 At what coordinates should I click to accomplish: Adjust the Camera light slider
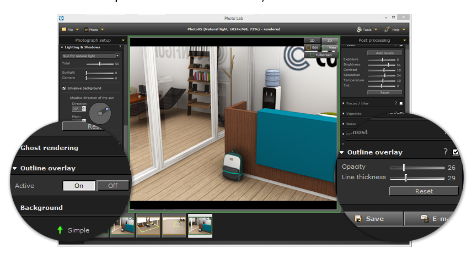pos(100,78)
